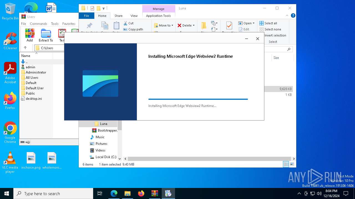Click Copy path in Explorer ribbon
This screenshot has height=199, width=355.
[133, 29]
